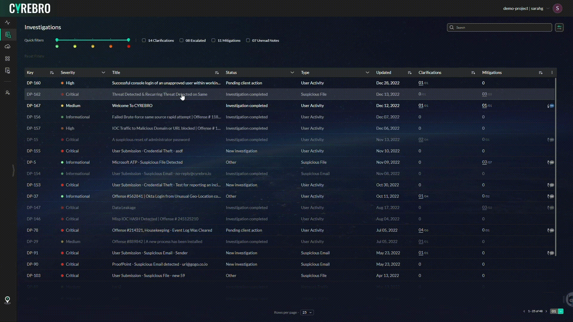The image size is (573, 322).
Task: Open the table column options kebab menu
Action: point(552,72)
